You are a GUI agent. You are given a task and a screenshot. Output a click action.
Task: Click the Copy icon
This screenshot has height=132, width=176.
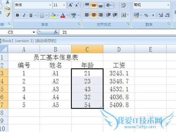tap(7, 8)
